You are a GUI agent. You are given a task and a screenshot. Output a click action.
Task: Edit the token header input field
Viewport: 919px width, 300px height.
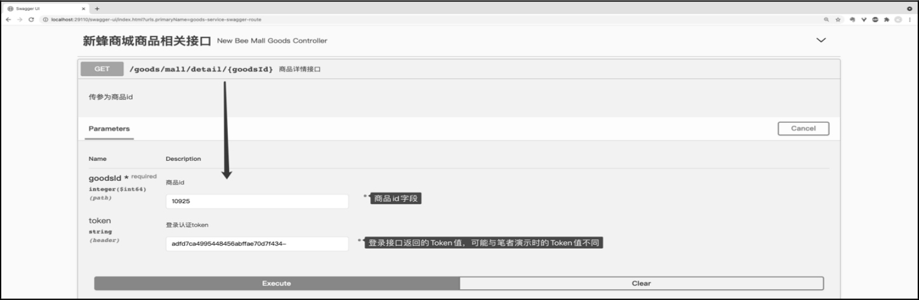pos(257,244)
